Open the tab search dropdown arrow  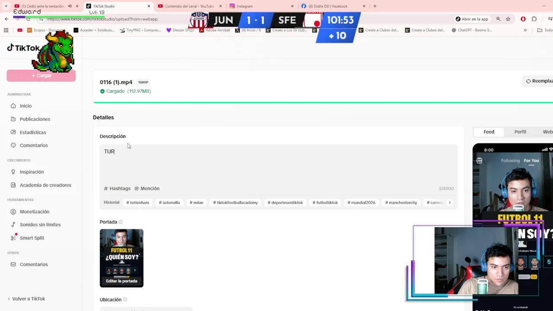(x=6, y=6)
